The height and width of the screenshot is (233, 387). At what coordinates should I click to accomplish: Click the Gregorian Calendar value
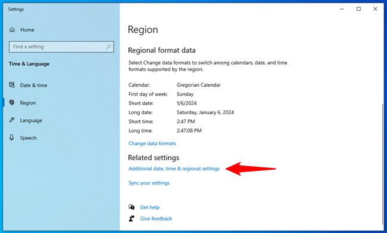coord(199,85)
